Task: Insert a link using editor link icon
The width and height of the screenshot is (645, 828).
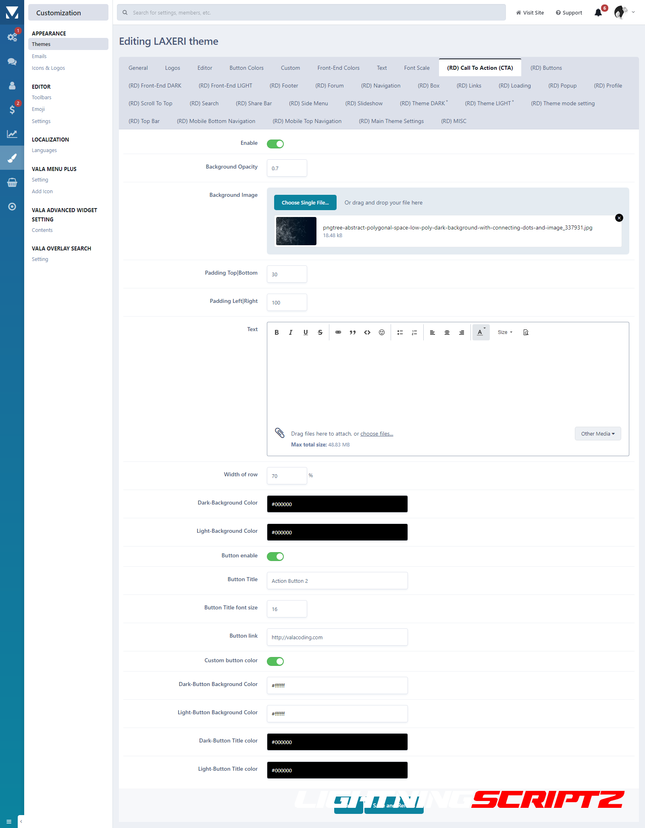Action: [338, 332]
